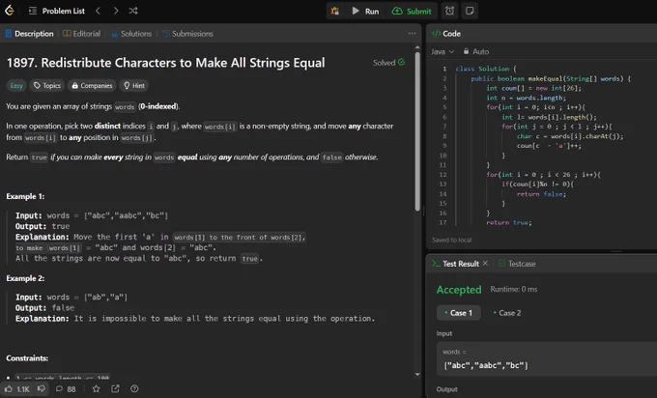The width and height of the screenshot is (657, 398).
Task: Like the problem thumbs-up icon
Action: [x=9, y=388]
